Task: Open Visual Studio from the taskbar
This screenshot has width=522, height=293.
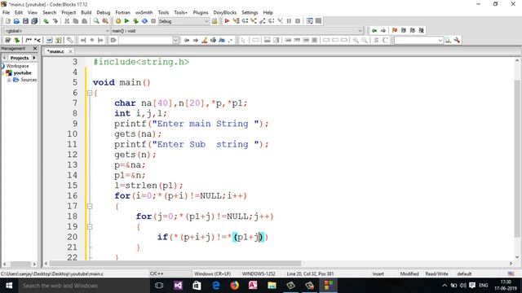Action: coord(178,286)
